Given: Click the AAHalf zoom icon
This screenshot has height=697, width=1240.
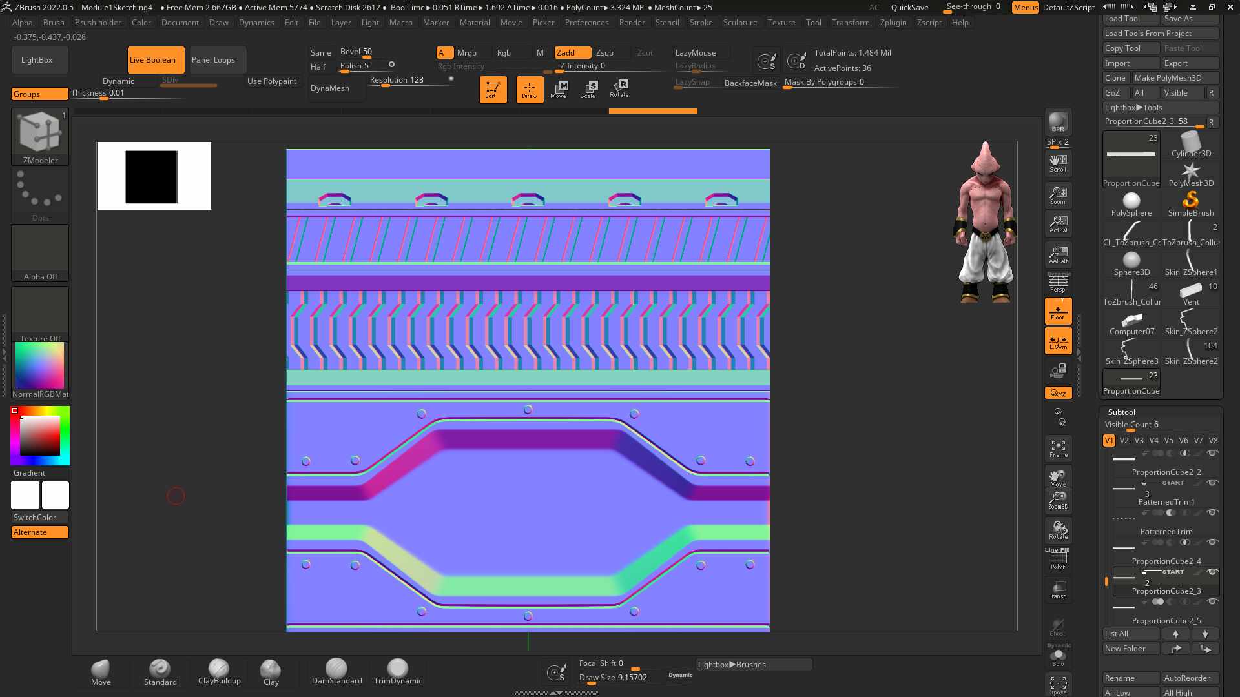Looking at the screenshot, I should click(1058, 254).
